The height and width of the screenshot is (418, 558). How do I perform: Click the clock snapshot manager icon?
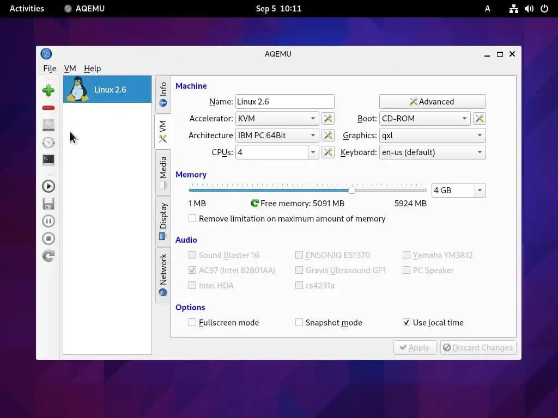coord(48,142)
